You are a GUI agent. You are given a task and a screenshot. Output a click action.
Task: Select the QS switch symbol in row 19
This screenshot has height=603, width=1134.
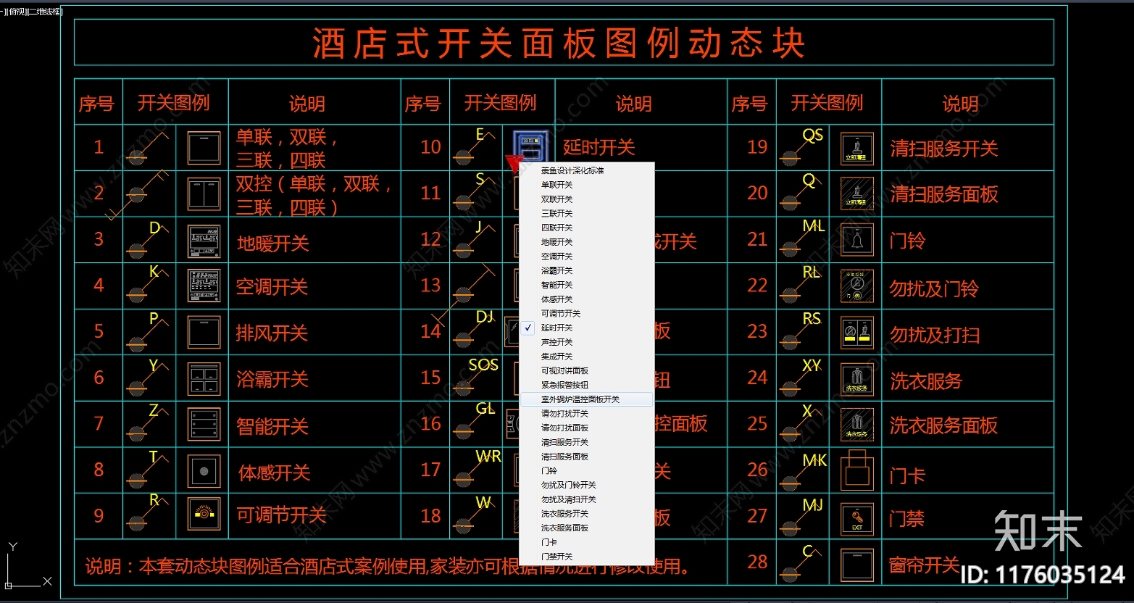pos(801,147)
